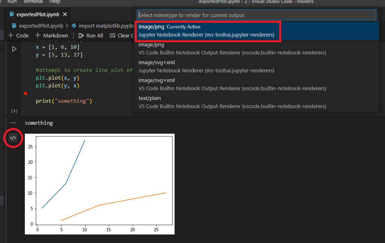385x243 pixels.
Task: Click Run All in notebook toolbar
Action: [91, 35]
